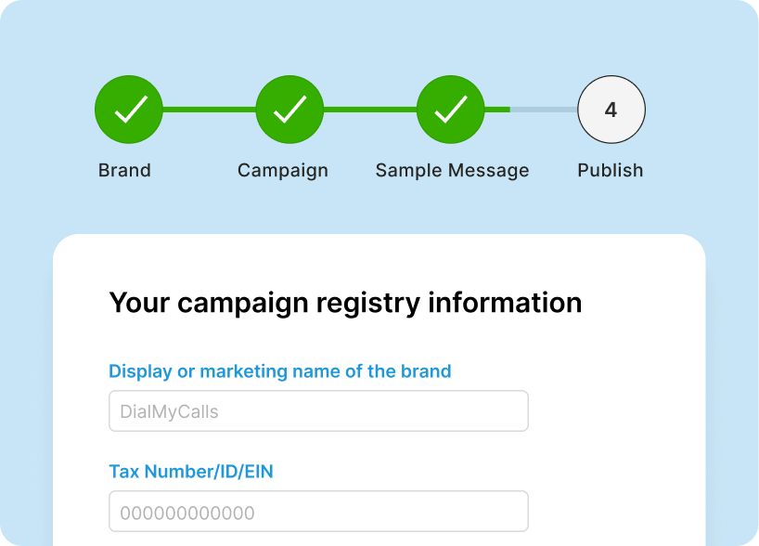Click the Tax Number/ID/EIN input field
The width and height of the screenshot is (759, 546).
click(318, 512)
